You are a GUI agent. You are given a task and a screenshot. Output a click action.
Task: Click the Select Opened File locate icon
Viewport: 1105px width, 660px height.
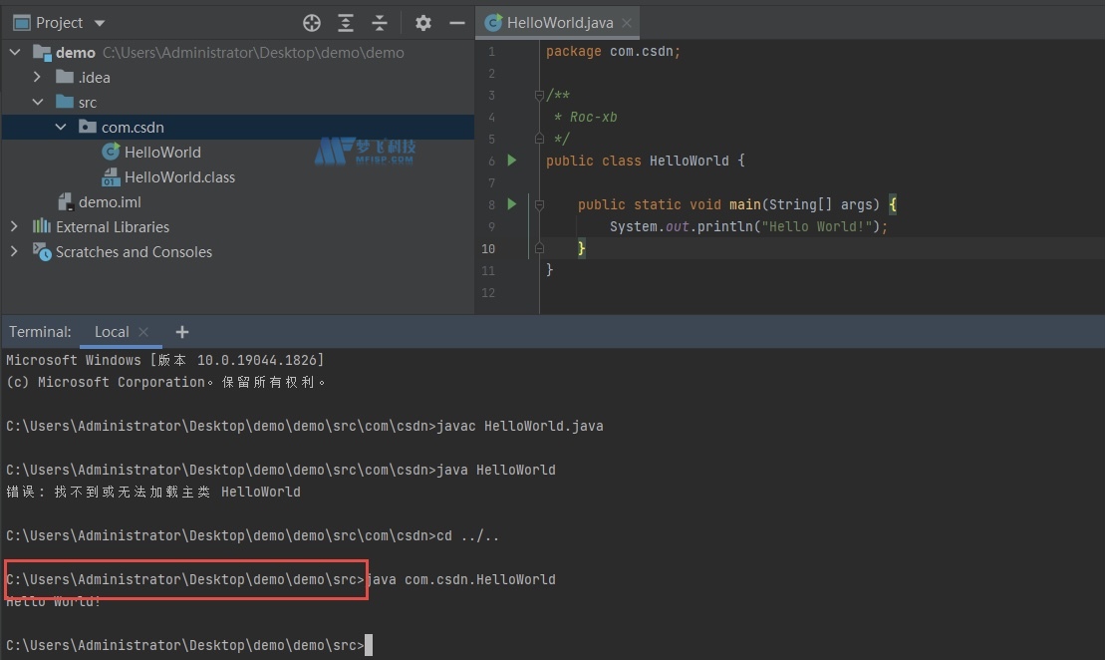[312, 23]
